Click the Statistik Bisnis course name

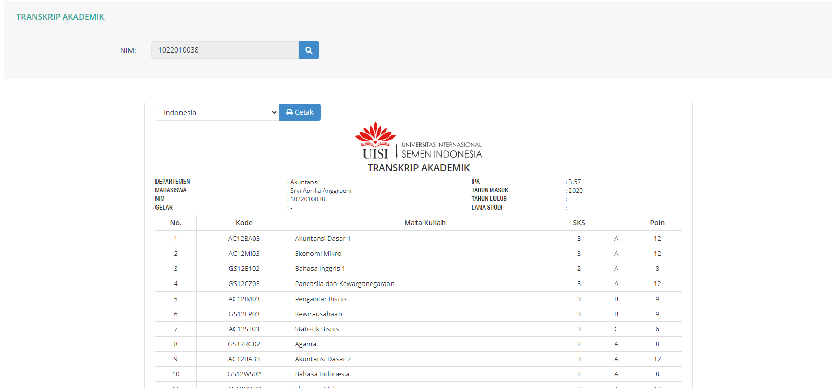[317, 329]
